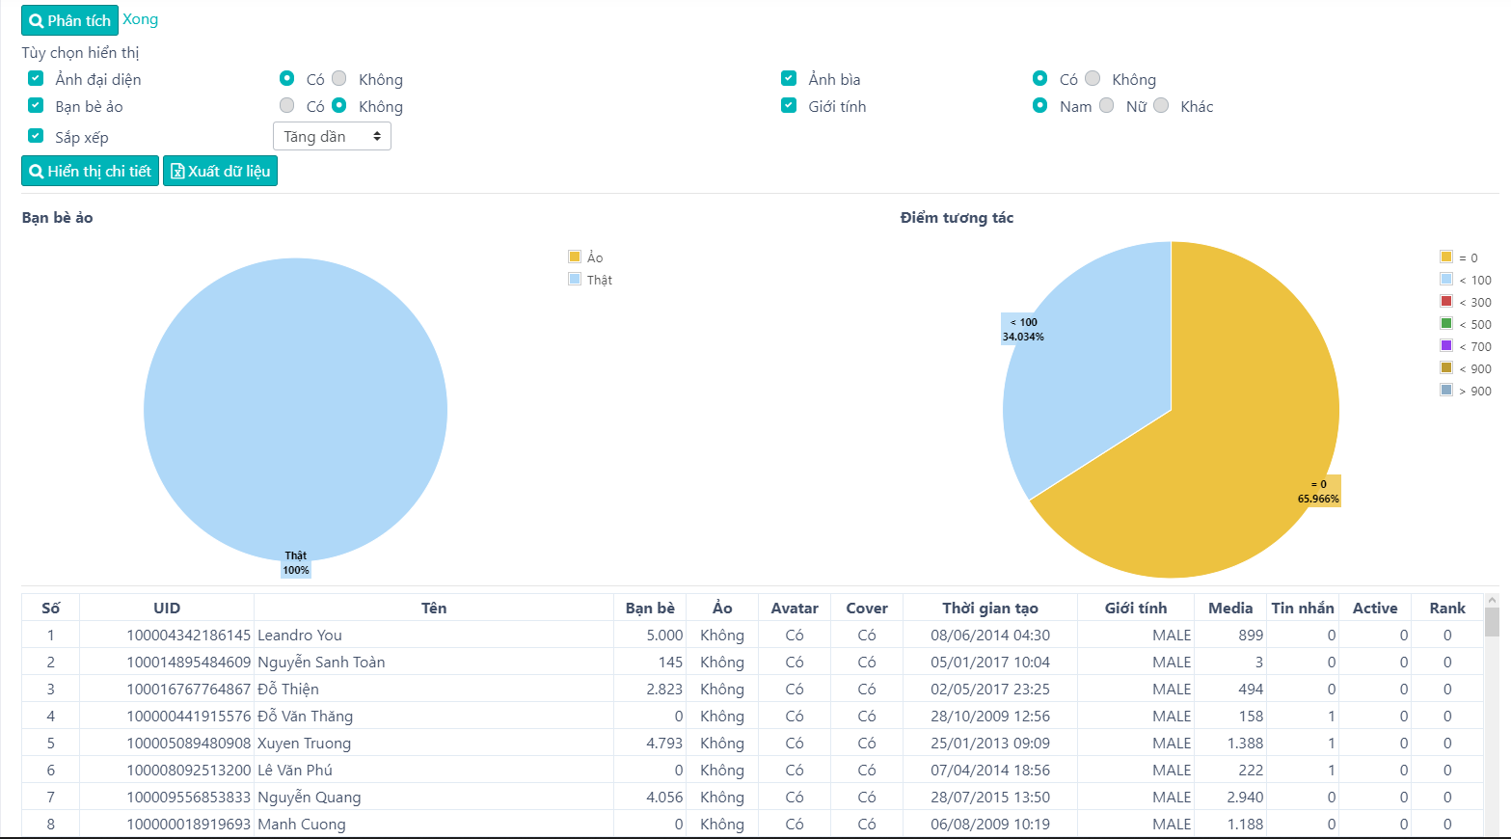Disable the Sắp xếp checkbox

[36, 136]
